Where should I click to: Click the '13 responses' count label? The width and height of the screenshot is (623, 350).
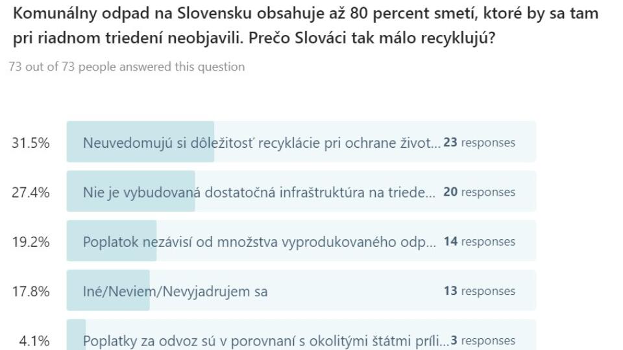[479, 291]
